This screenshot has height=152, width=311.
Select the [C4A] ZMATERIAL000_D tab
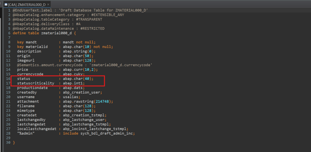click(x=27, y=4)
